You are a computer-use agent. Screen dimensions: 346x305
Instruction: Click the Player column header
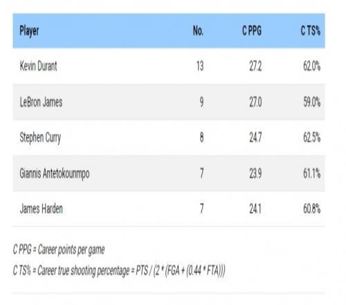(x=29, y=31)
